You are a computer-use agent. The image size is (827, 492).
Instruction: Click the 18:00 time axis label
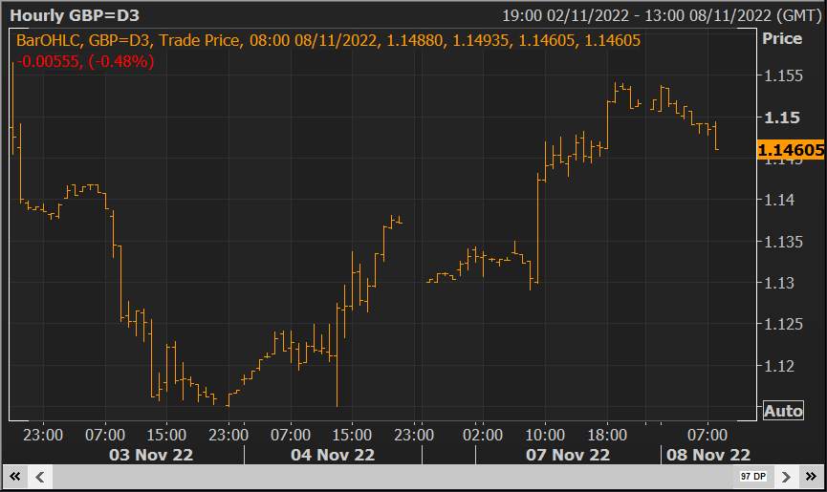(607, 435)
